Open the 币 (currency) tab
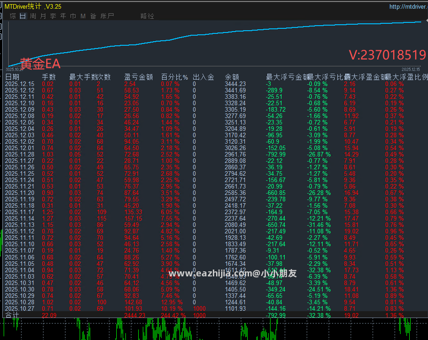 click(x=73, y=16)
